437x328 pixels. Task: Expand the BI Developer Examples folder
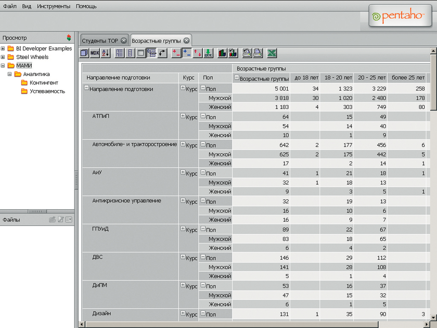[x=3, y=49]
